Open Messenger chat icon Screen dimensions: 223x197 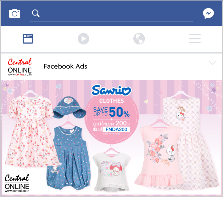click(208, 14)
